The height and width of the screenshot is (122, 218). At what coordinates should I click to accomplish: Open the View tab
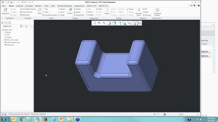[x=53, y=6]
